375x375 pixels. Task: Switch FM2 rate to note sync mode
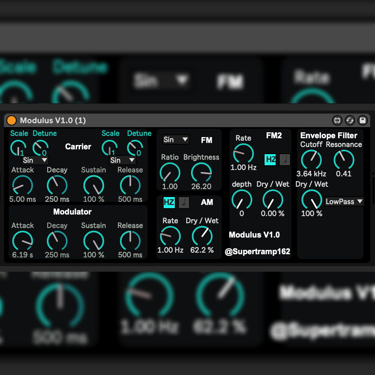(285, 159)
